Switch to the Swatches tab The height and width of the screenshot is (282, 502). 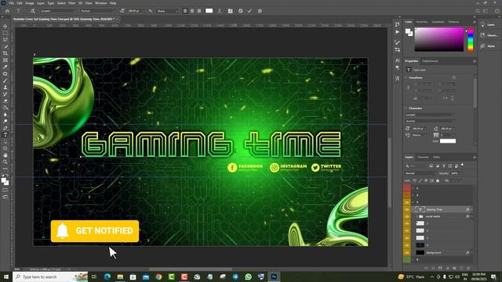(x=422, y=22)
